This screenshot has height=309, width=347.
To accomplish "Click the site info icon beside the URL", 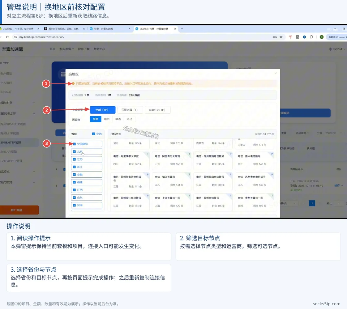I will pyautogui.click(x=15, y=37).
